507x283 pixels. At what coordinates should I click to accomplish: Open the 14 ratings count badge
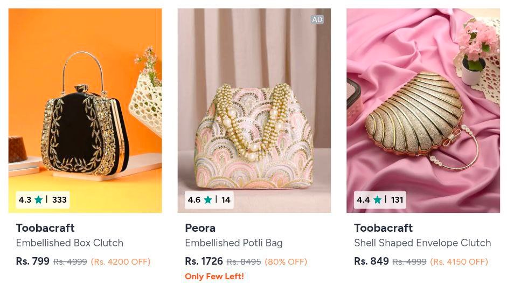pos(226,200)
